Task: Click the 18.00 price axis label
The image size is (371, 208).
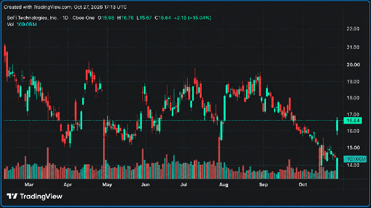Action: pyautogui.click(x=353, y=98)
